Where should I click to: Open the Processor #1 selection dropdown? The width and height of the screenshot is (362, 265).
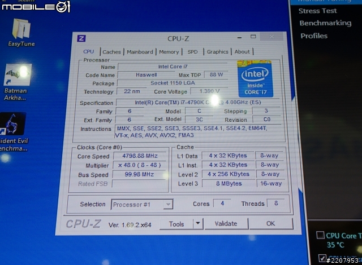coord(142,205)
